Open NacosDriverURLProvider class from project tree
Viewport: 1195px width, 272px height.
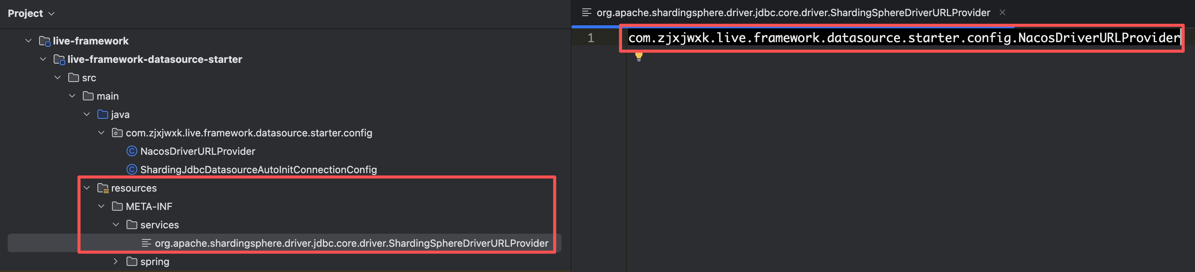[x=197, y=151]
